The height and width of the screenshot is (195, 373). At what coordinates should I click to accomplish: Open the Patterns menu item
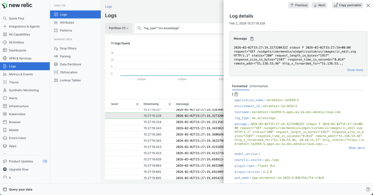tap(66, 31)
